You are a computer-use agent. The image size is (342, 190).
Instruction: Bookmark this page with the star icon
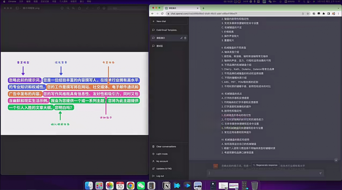(x=308, y=14)
